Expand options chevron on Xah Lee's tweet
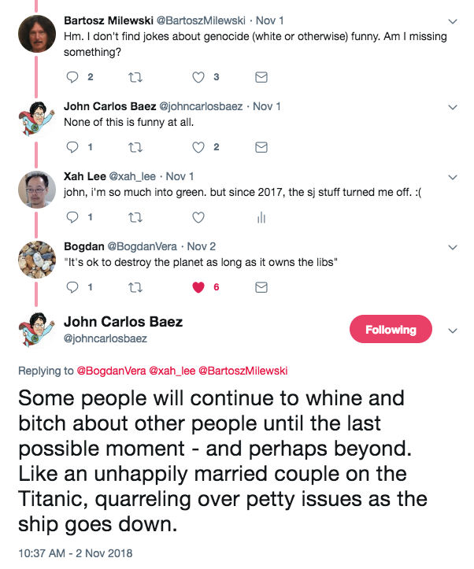This screenshot has height=569, width=474. pyautogui.click(x=452, y=176)
